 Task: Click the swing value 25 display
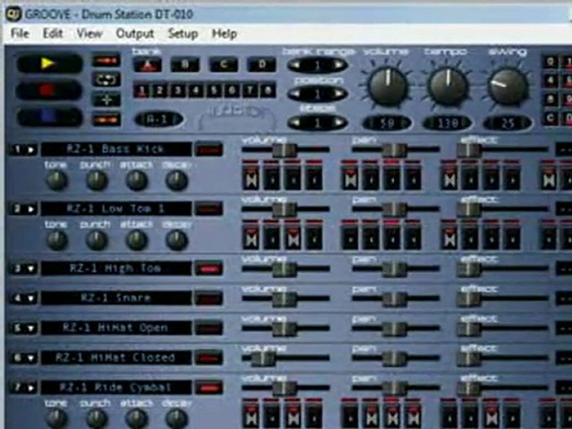point(508,123)
